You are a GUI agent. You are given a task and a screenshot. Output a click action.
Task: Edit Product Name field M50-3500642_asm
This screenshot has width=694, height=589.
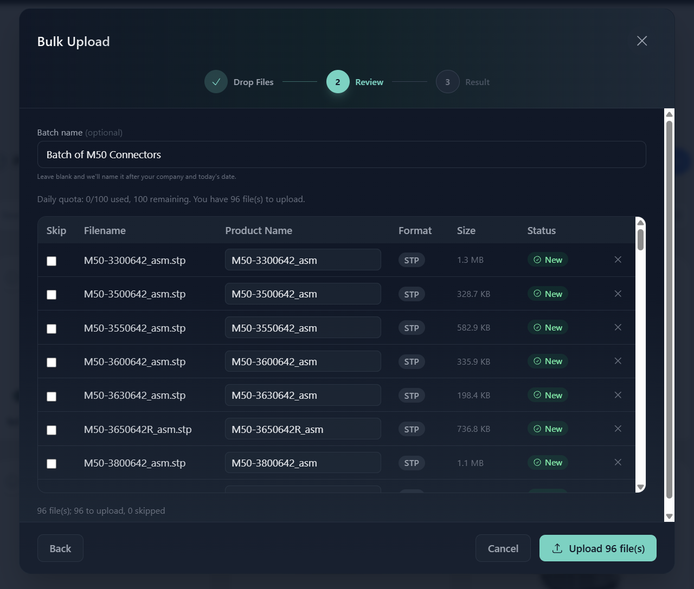(303, 294)
